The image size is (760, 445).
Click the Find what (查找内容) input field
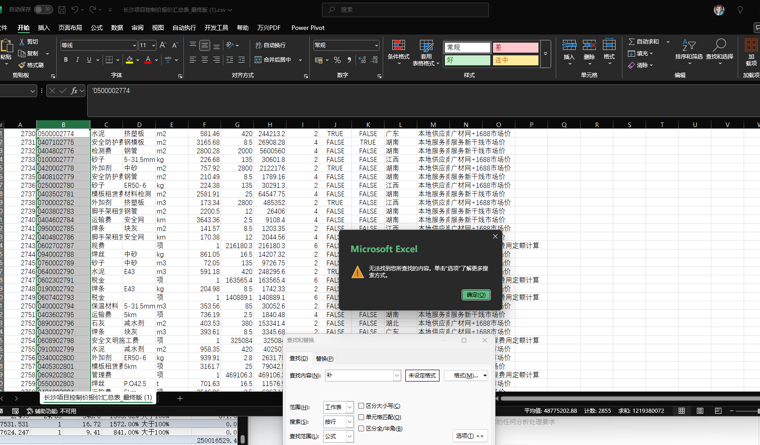360,376
